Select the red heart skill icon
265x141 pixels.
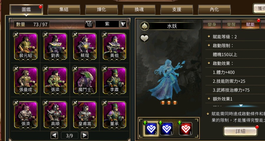pyautogui.click(x=185, y=129)
